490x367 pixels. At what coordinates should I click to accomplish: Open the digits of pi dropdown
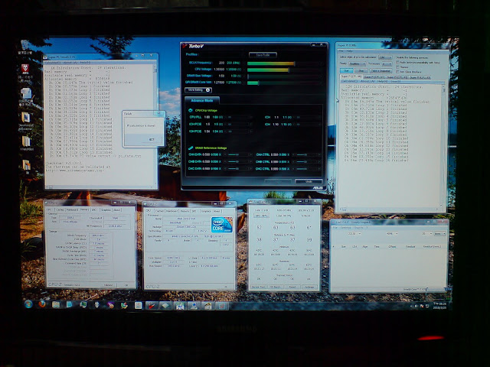click(385, 57)
